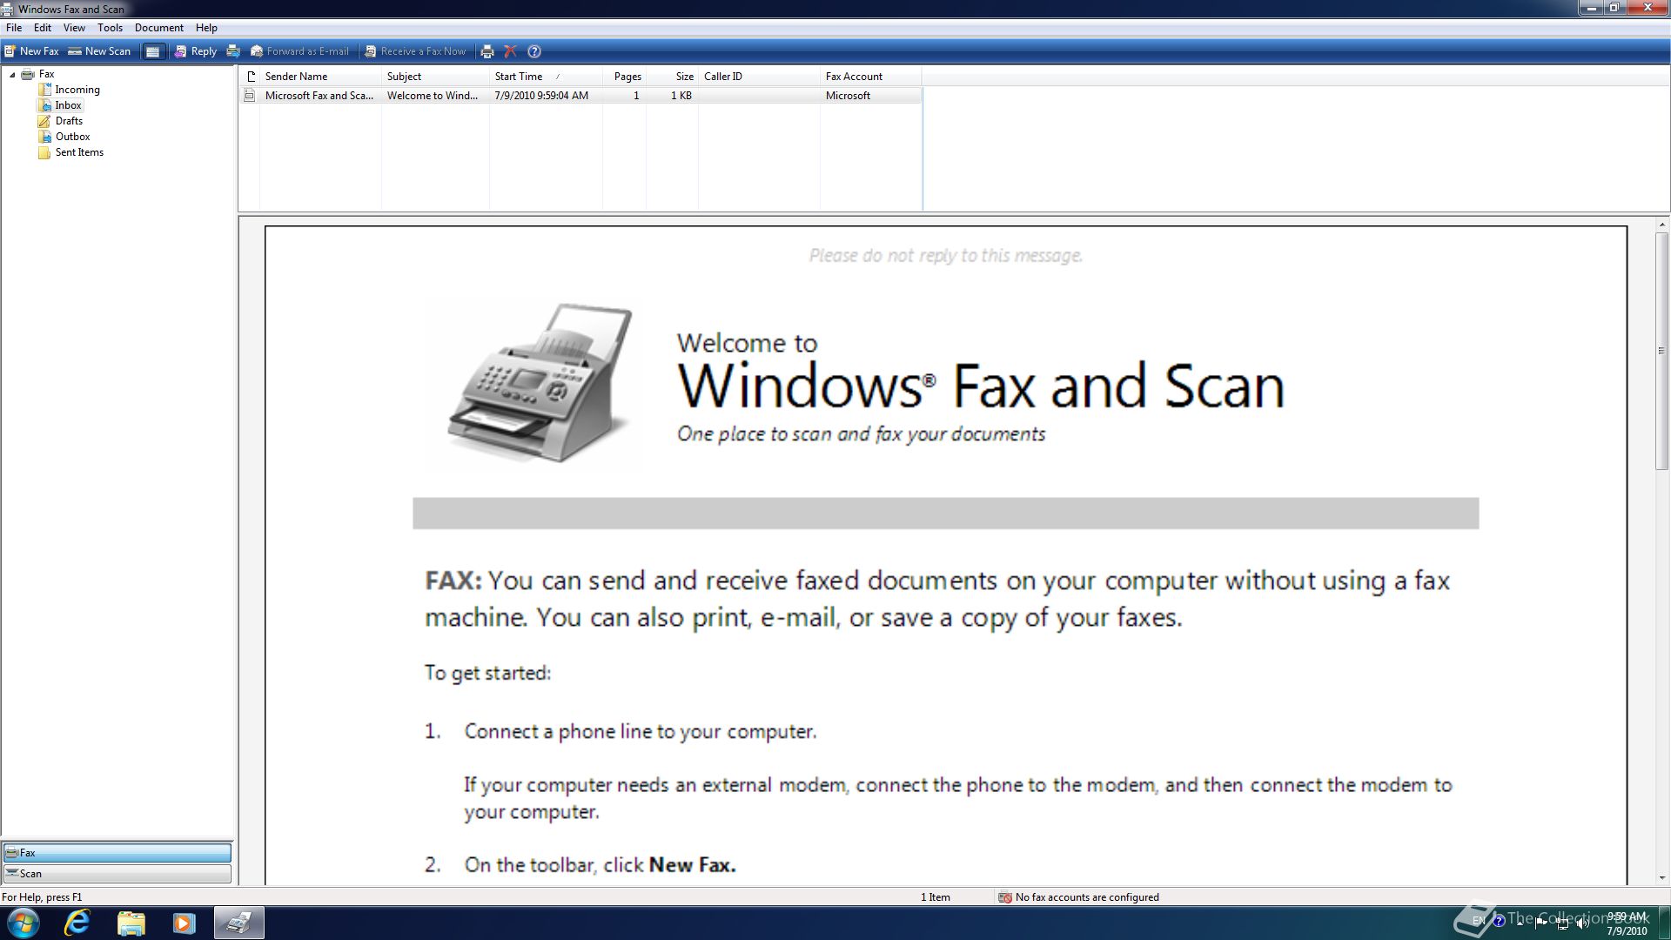Click the Microsoft fax account cell
Image resolution: width=1671 pixels, height=940 pixels.
coord(848,96)
